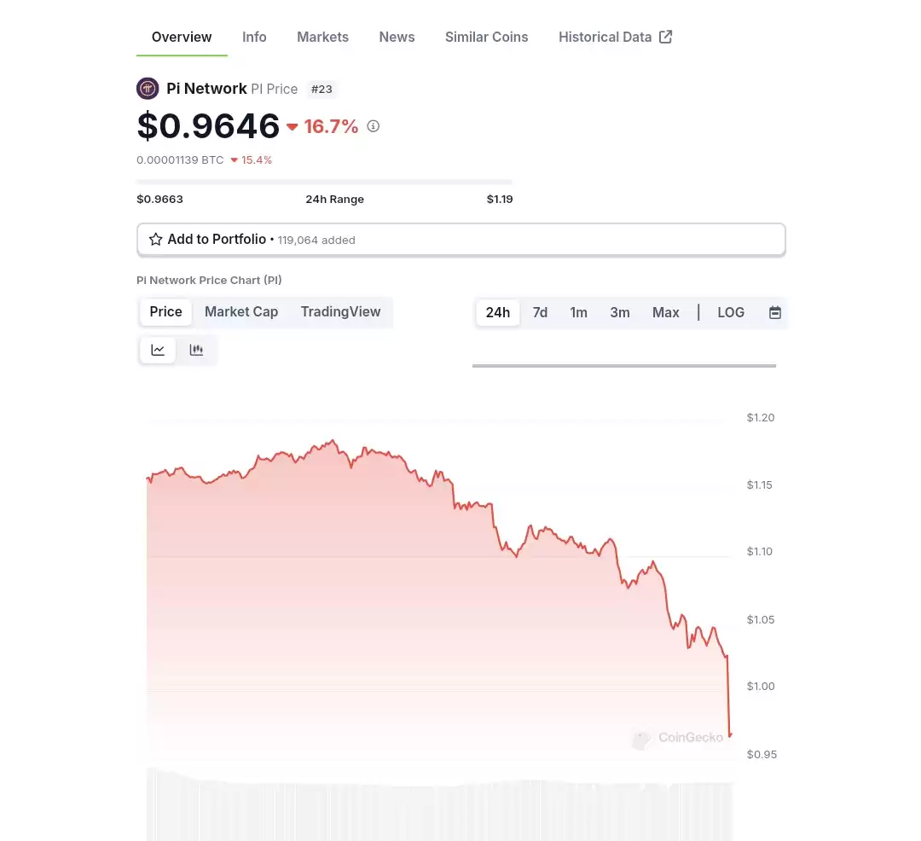
Task: Click the external link icon beside Historical Data
Action: pyautogui.click(x=665, y=37)
